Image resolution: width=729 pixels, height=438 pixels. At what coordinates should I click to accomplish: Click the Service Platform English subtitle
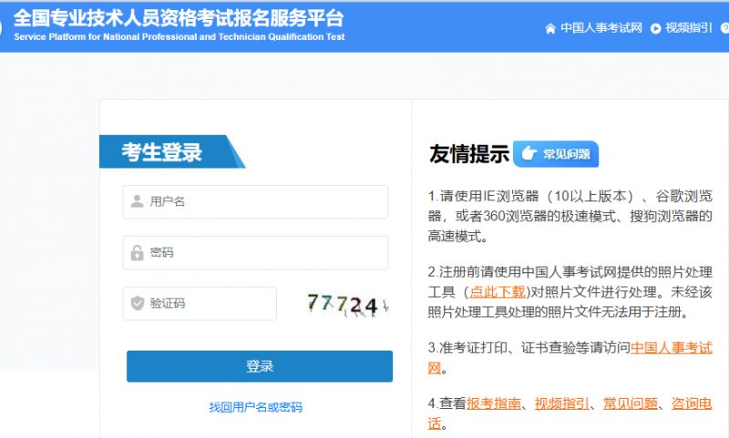coord(179,36)
